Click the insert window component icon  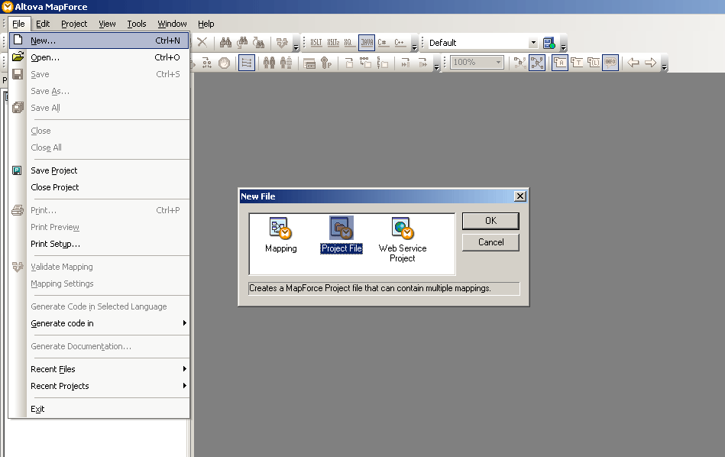pos(309,63)
